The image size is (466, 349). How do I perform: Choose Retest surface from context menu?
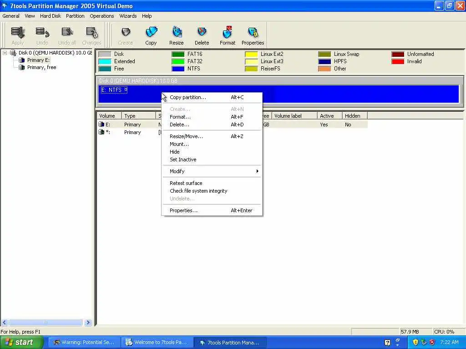point(212,183)
